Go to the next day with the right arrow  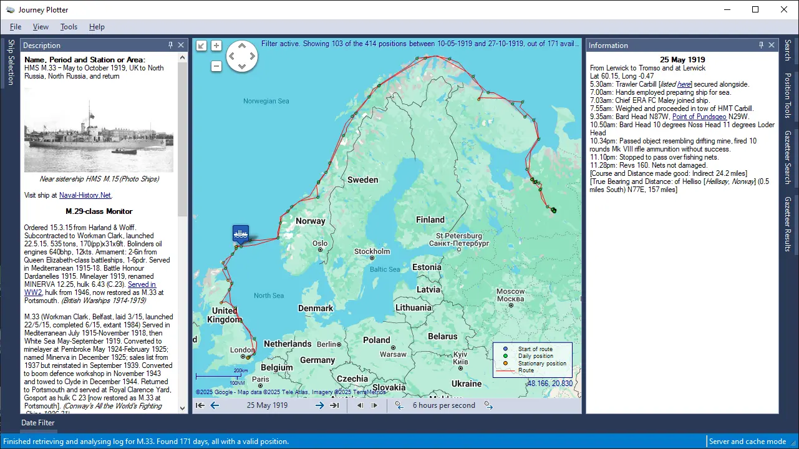coord(319,405)
